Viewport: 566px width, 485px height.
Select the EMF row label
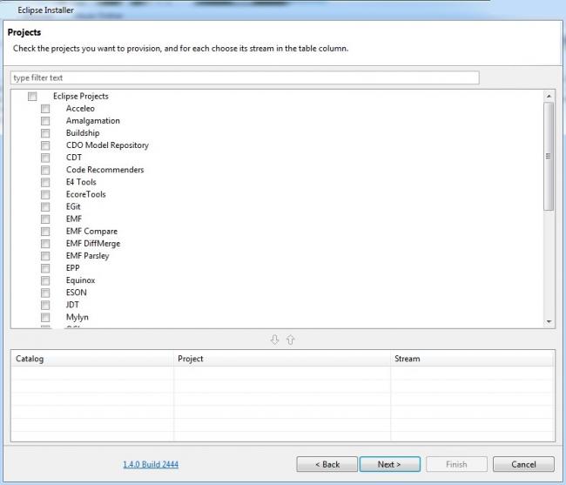(x=74, y=219)
